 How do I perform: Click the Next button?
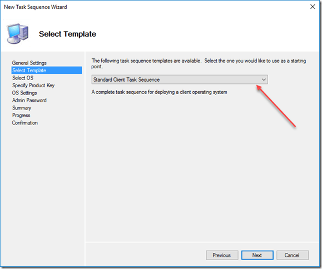point(257,255)
